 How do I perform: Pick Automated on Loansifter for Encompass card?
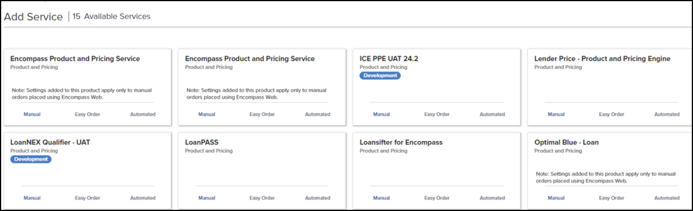(492, 198)
